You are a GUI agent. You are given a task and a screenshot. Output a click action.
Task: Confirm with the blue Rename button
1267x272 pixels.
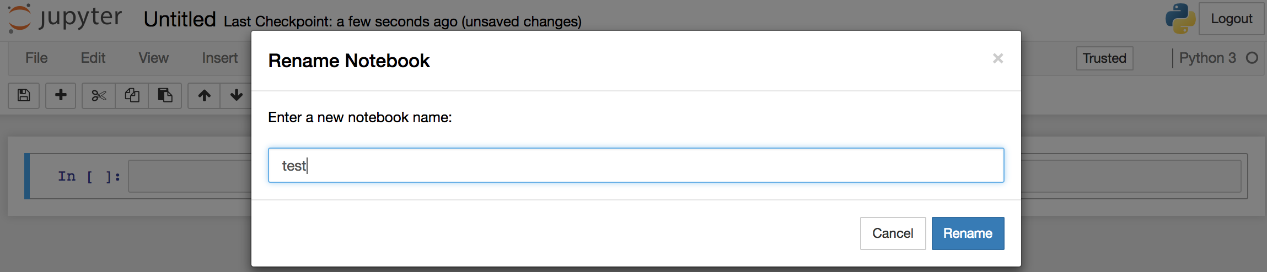tap(968, 233)
